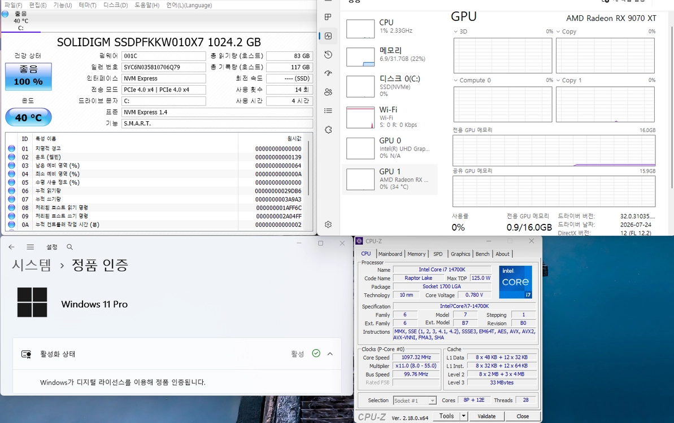674x423 pixels.
Task: Click the search icon in Settings
Action: pyautogui.click(x=69, y=247)
